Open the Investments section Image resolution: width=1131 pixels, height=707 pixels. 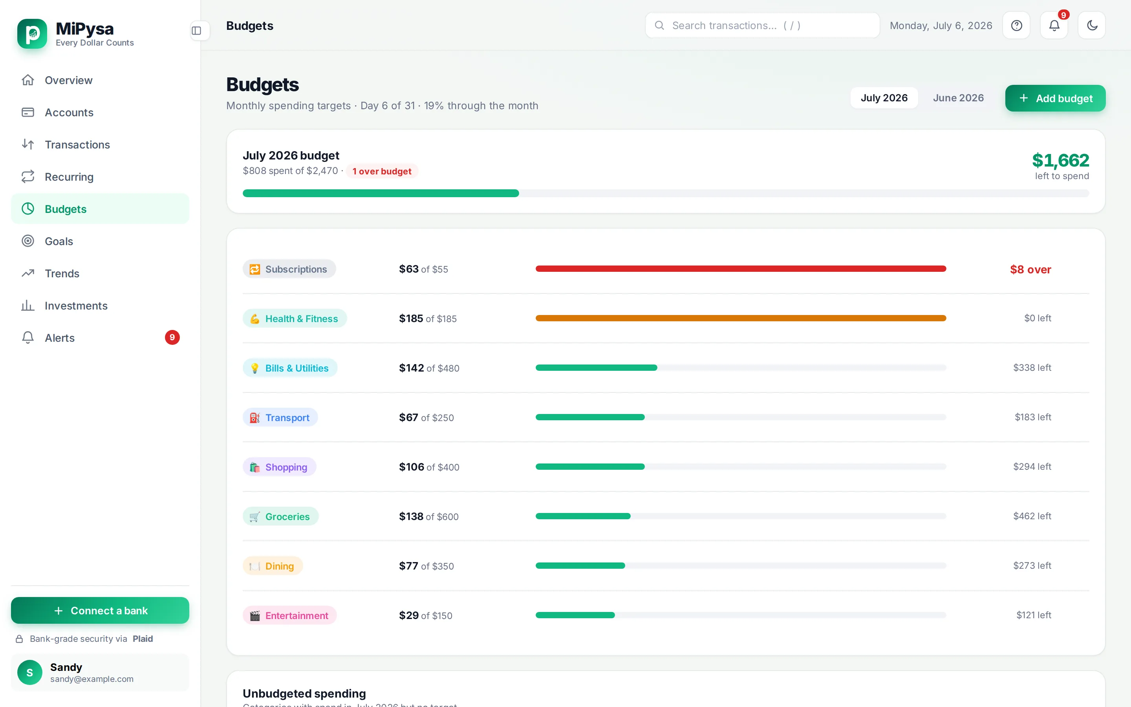100,306
